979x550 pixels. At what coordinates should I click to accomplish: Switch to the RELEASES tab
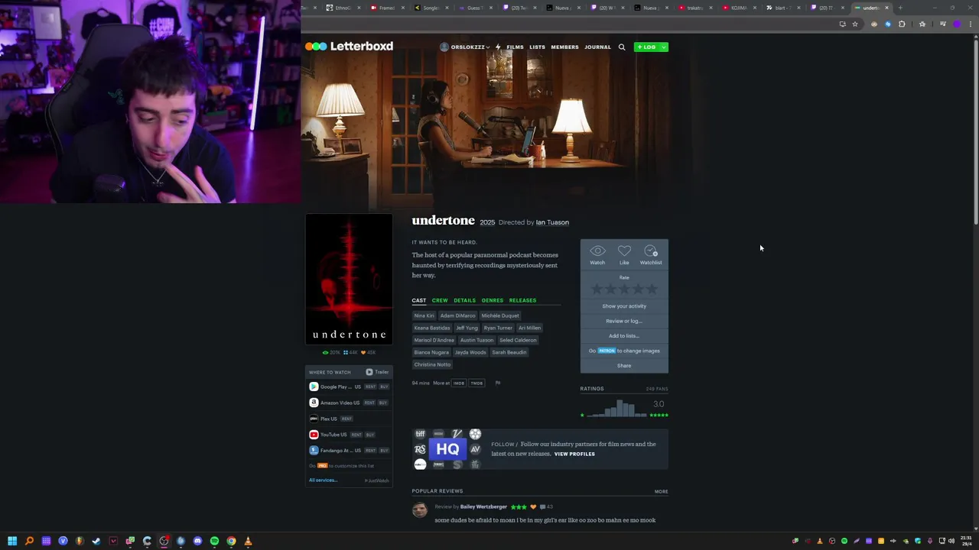(522, 300)
